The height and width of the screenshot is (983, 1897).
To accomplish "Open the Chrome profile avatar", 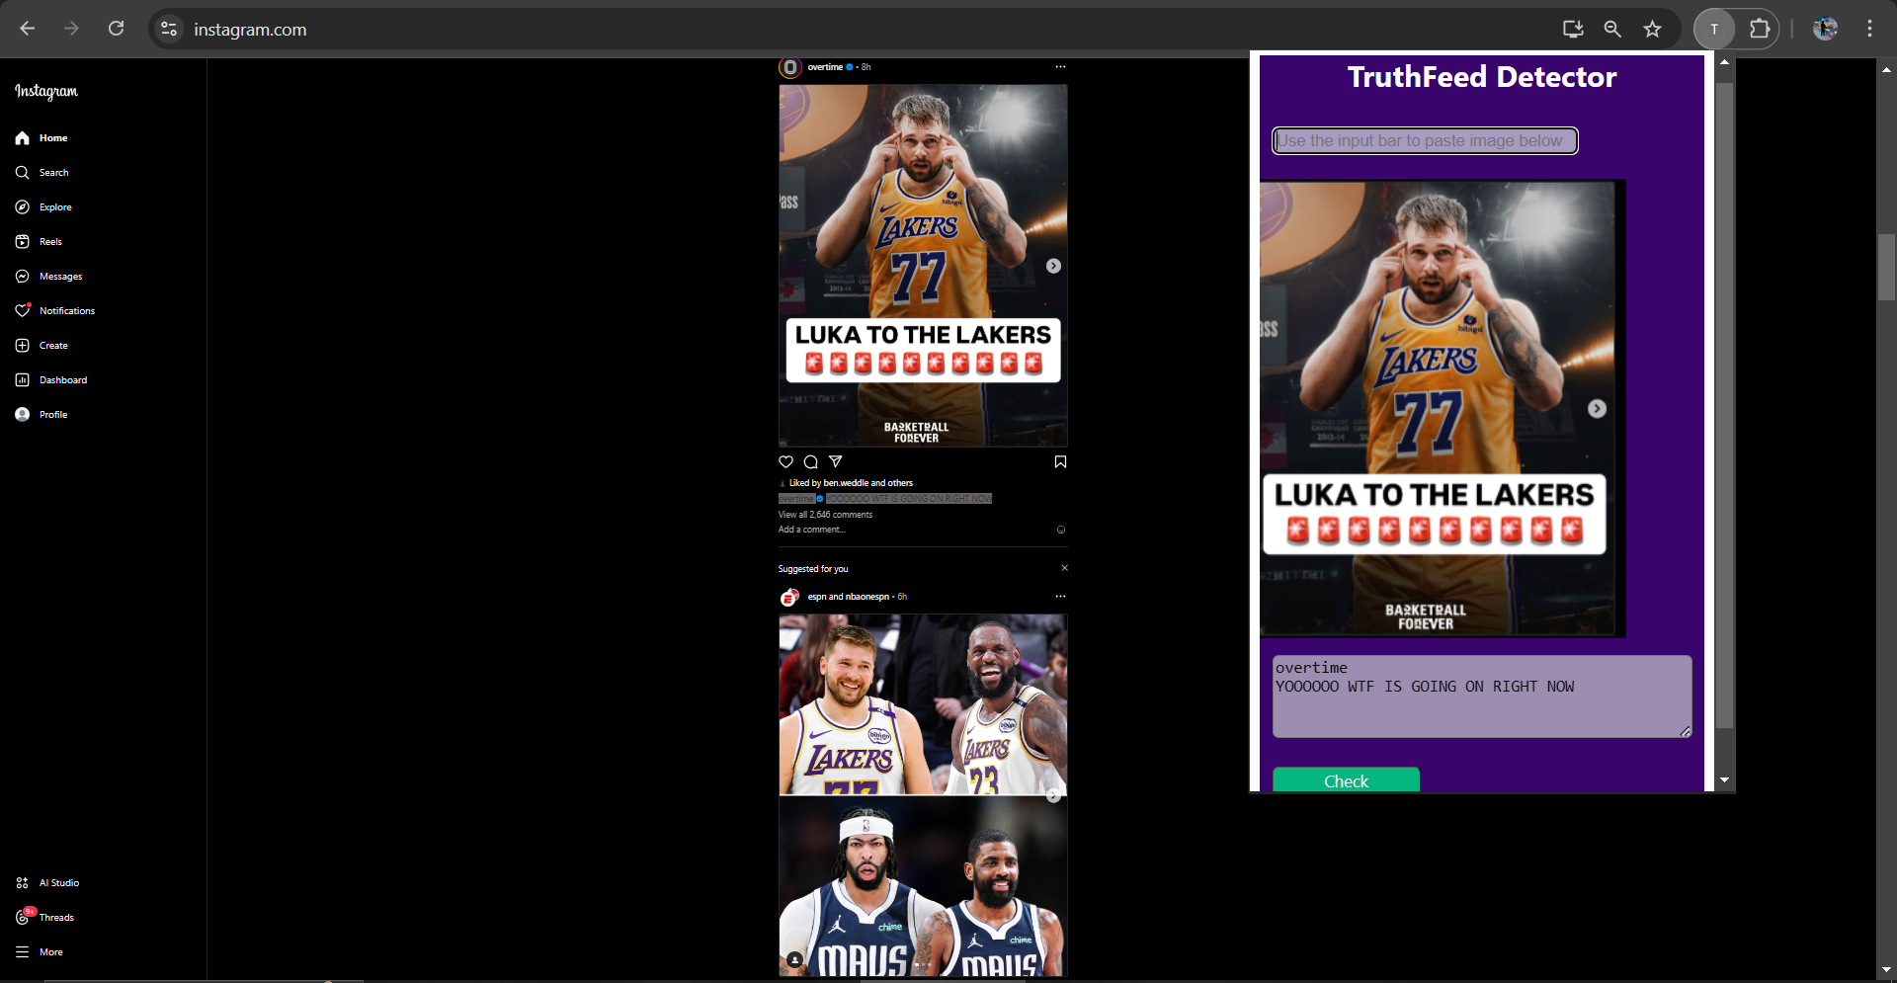I will (1825, 29).
